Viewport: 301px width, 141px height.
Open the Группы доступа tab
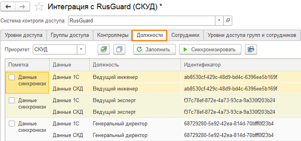point(70,35)
